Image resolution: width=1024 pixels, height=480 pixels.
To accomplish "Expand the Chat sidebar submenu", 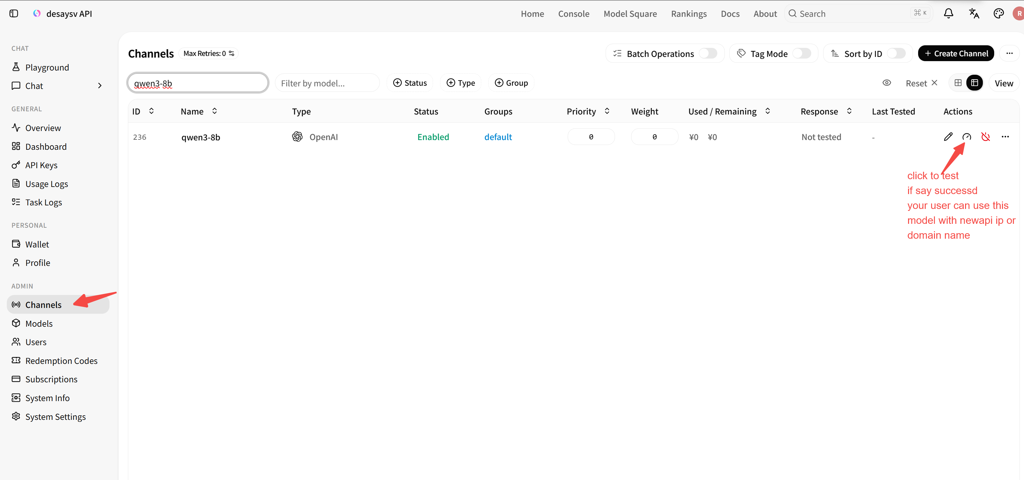I will click(x=100, y=86).
